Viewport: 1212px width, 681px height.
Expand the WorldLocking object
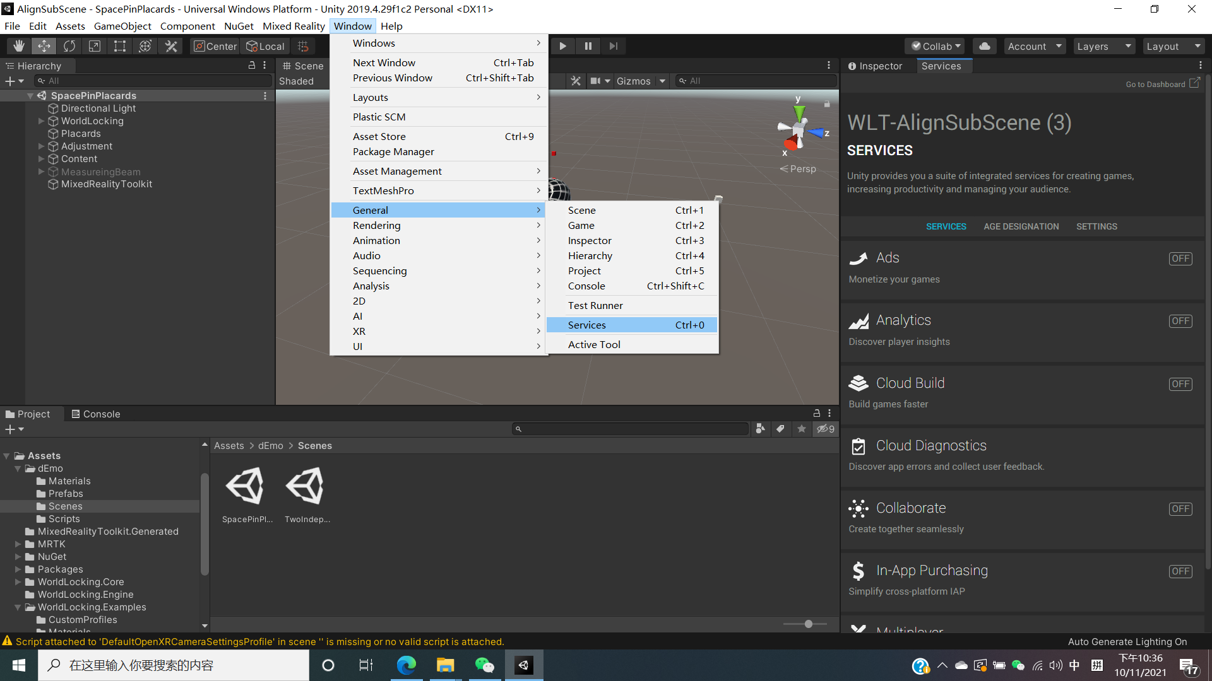pyautogui.click(x=42, y=121)
